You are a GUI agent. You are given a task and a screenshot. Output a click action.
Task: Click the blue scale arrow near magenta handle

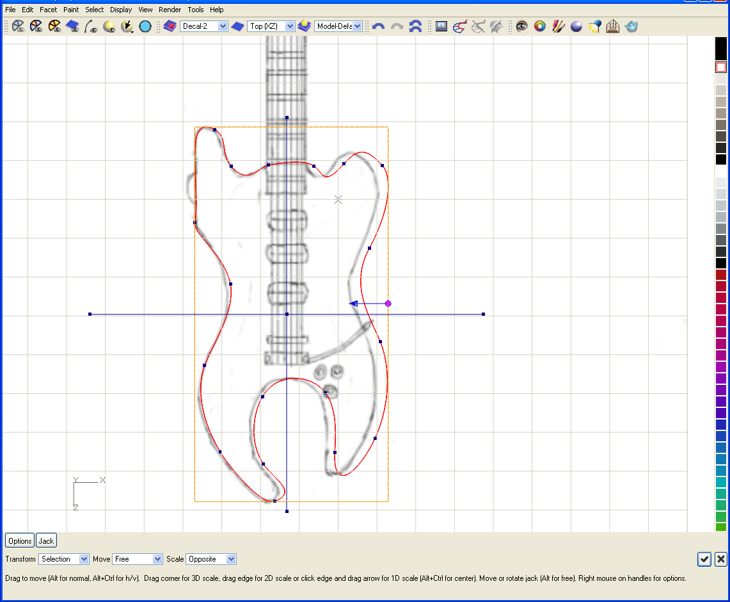click(354, 304)
